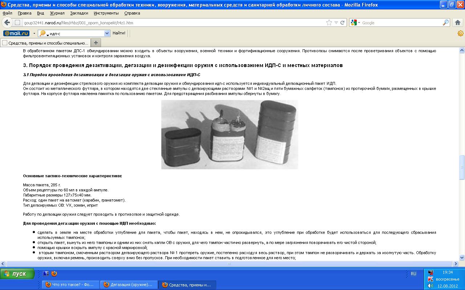Bookmark this page with the star icon
The image size is (465, 290).
(329, 22)
